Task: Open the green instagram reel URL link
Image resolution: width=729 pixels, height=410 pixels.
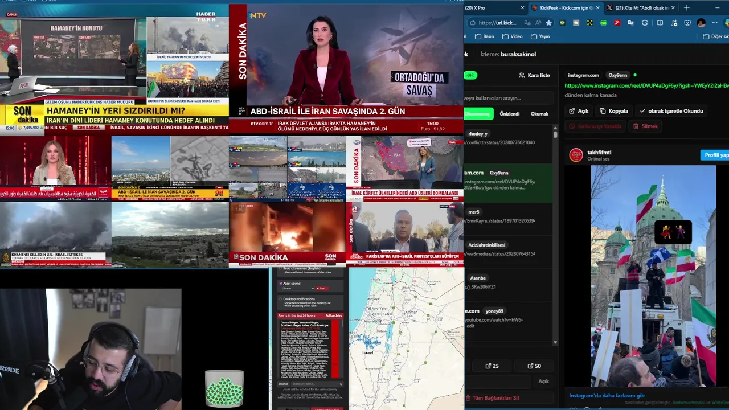Action: pyautogui.click(x=646, y=85)
